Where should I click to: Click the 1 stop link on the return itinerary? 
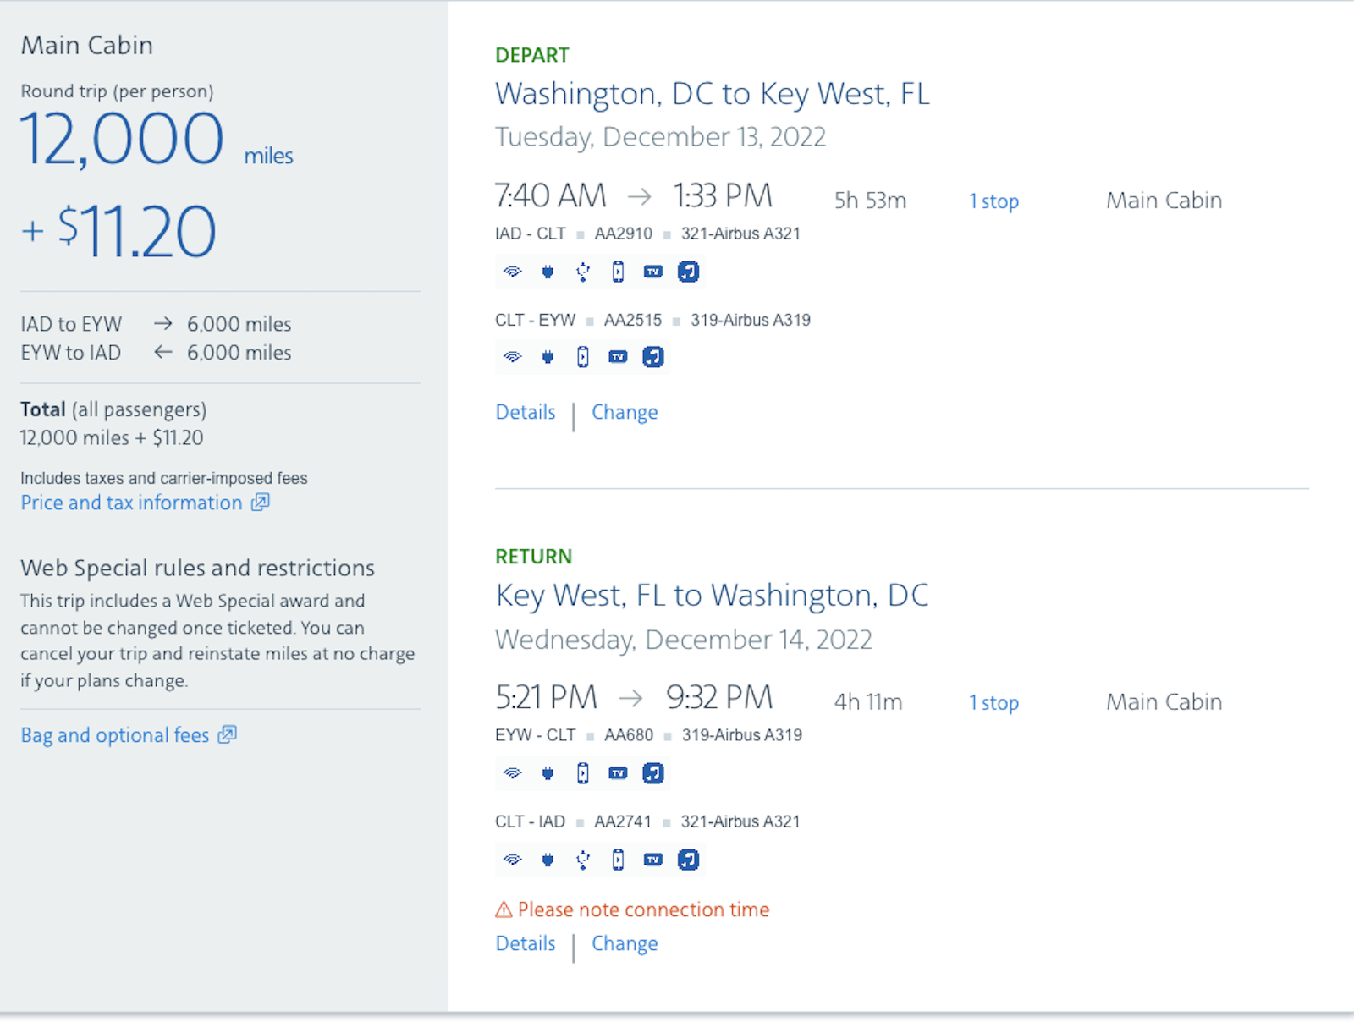tap(993, 702)
